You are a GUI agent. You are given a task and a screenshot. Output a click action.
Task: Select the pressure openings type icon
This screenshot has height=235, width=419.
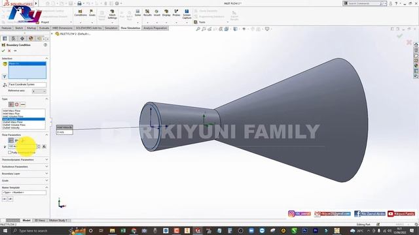click(17, 104)
